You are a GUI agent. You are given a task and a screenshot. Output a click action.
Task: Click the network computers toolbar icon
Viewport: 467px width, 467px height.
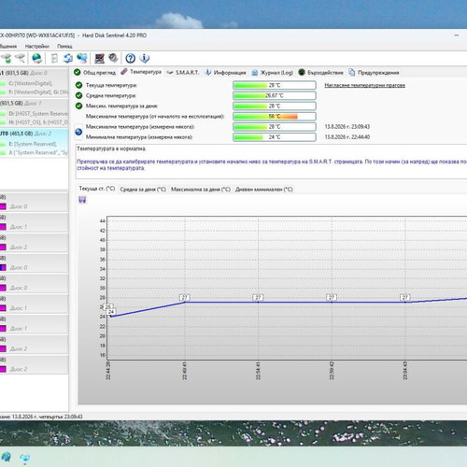point(82,58)
